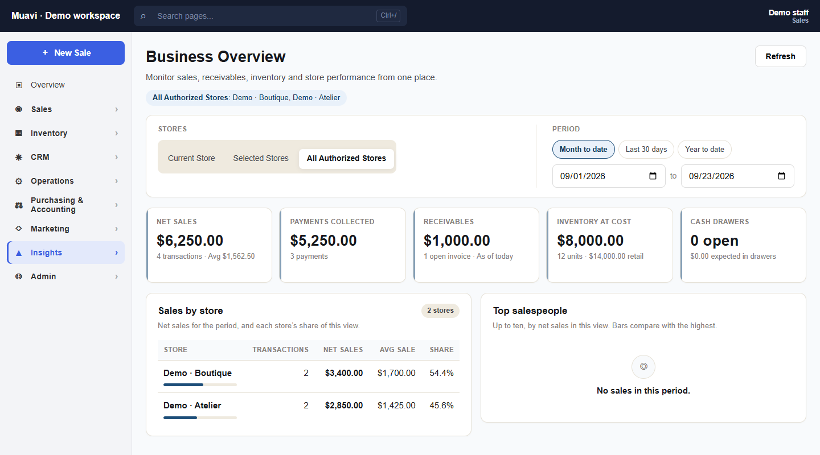Click the Operations gear icon

(19, 181)
